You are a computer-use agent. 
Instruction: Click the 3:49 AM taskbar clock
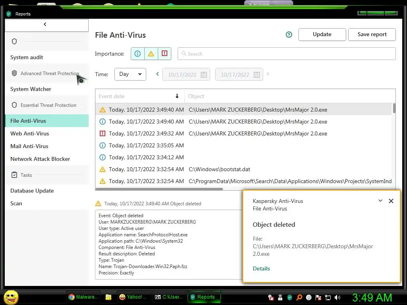372,297
